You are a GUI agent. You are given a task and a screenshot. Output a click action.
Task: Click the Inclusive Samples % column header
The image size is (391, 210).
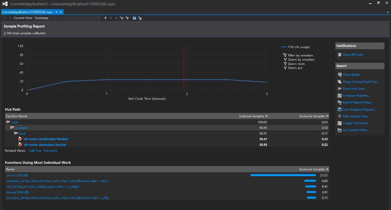pos(254,116)
